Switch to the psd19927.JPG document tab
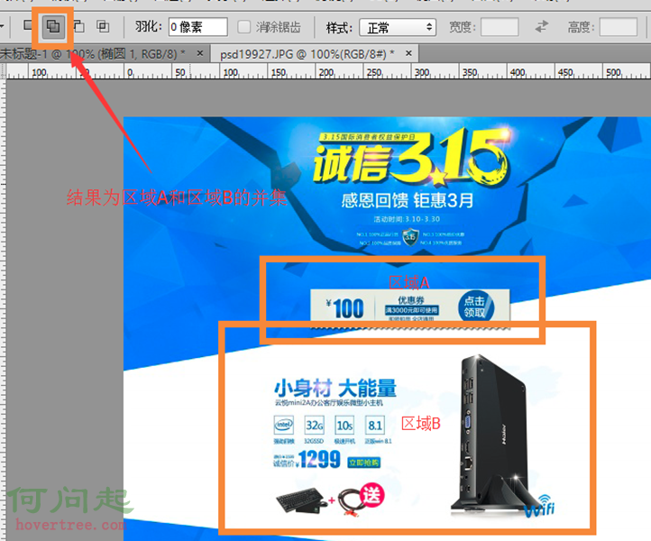This screenshot has height=541, width=651. pos(305,54)
